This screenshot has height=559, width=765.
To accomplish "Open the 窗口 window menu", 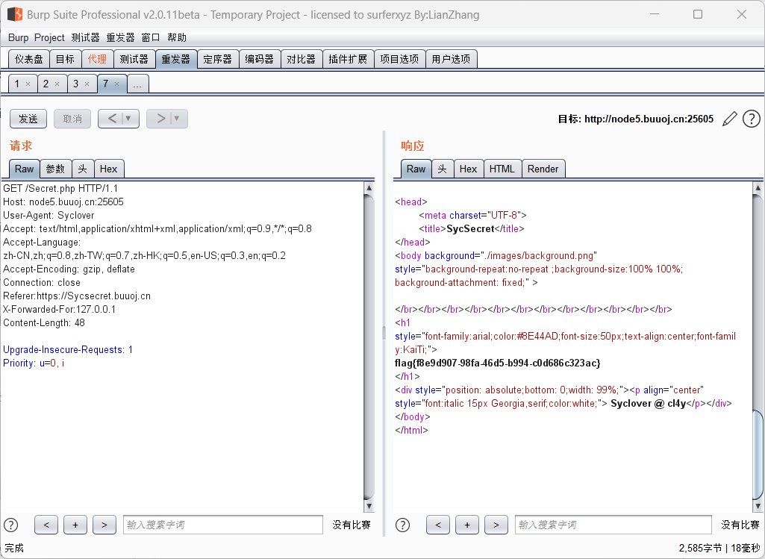I will click(x=151, y=37).
